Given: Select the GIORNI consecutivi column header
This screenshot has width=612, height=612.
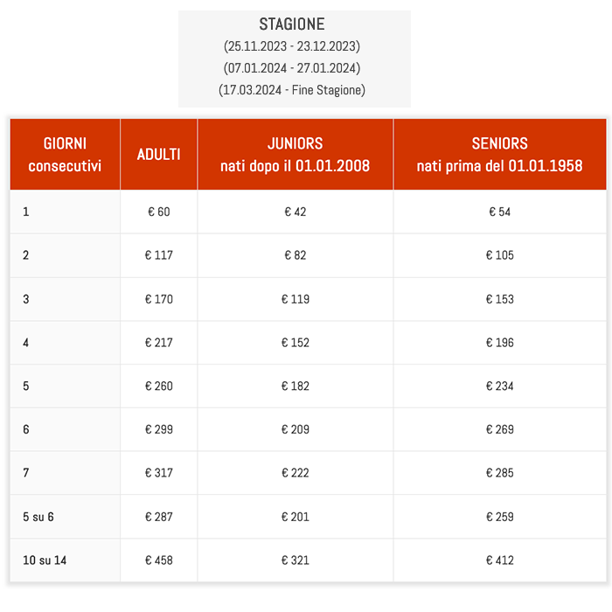Looking at the screenshot, I should (65, 155).
